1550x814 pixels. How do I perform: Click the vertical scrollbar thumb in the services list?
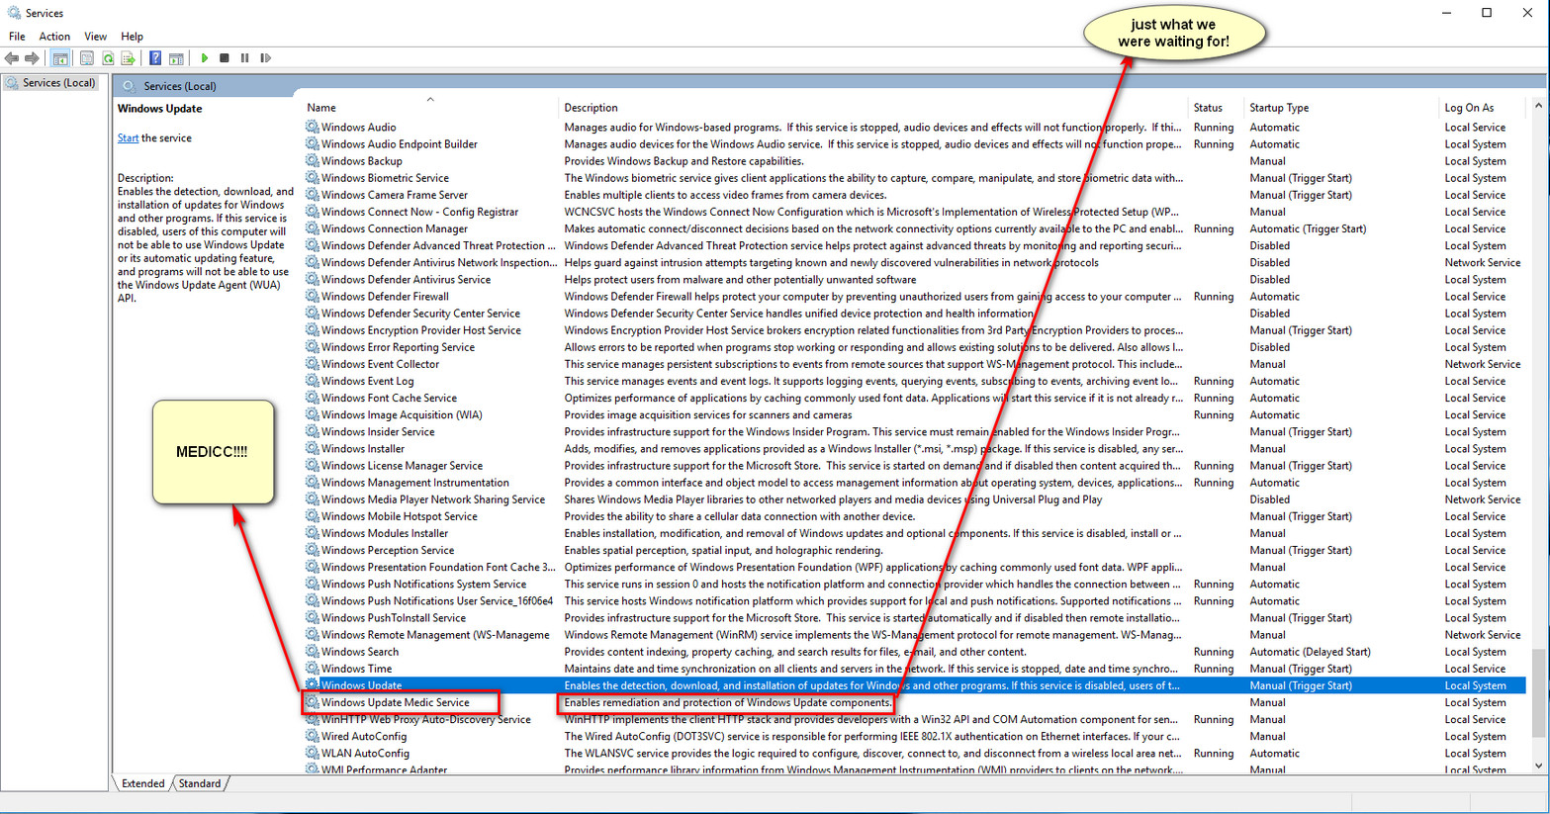click(1537, 692)
